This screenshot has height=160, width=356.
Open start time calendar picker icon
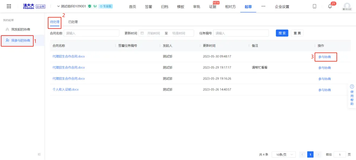pyautogui.click(x=142, y=33)
